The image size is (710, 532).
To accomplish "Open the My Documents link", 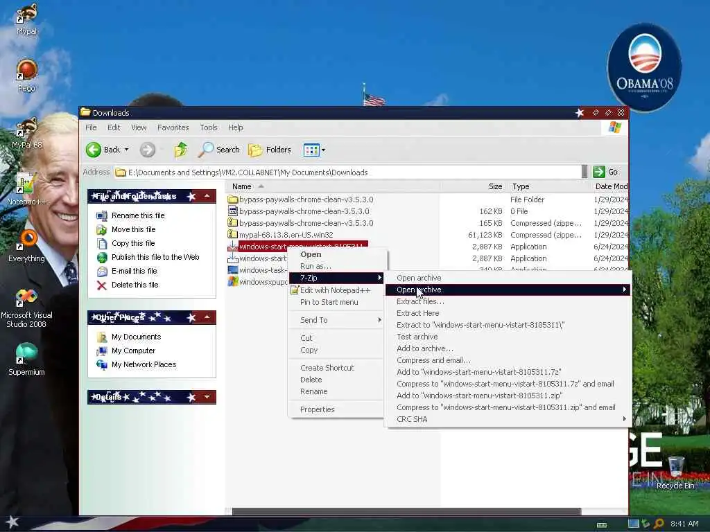I will (x=137, y=337).
